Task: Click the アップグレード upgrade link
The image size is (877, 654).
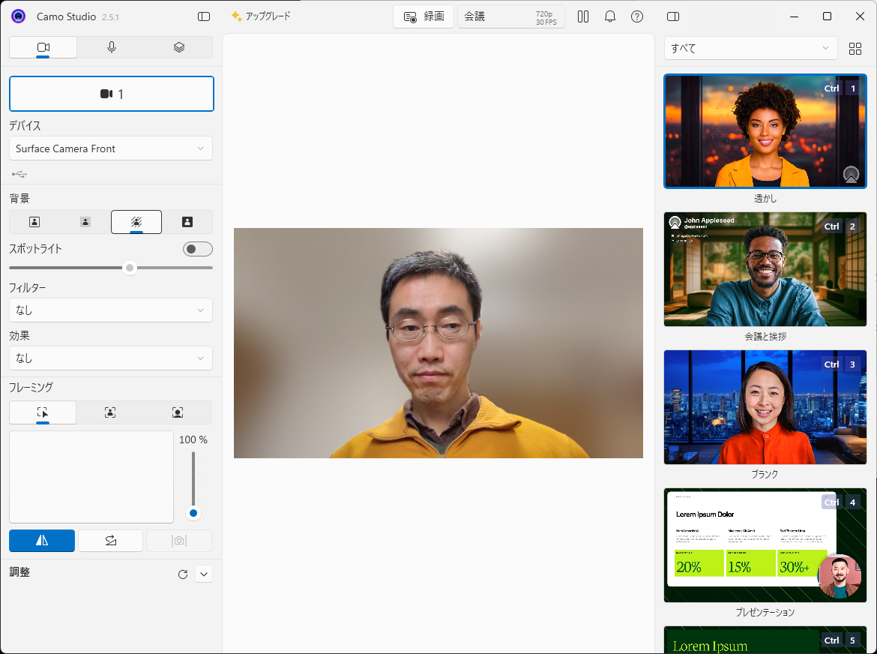Action: (261, 16)
